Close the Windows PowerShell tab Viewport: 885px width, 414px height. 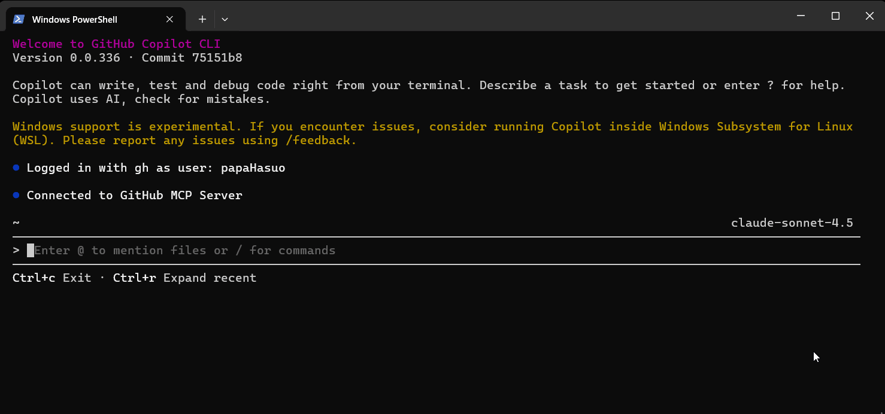169,19
